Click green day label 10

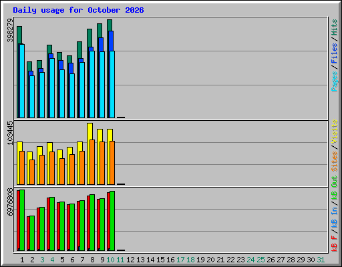(110, 260)
